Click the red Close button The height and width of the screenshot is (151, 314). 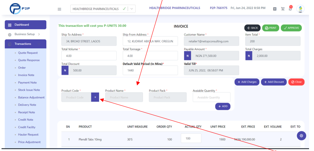(x=297, y=82)
